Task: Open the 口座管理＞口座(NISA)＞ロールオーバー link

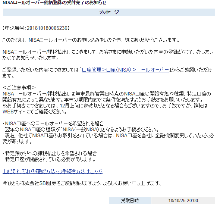Action: coord(126,70)
